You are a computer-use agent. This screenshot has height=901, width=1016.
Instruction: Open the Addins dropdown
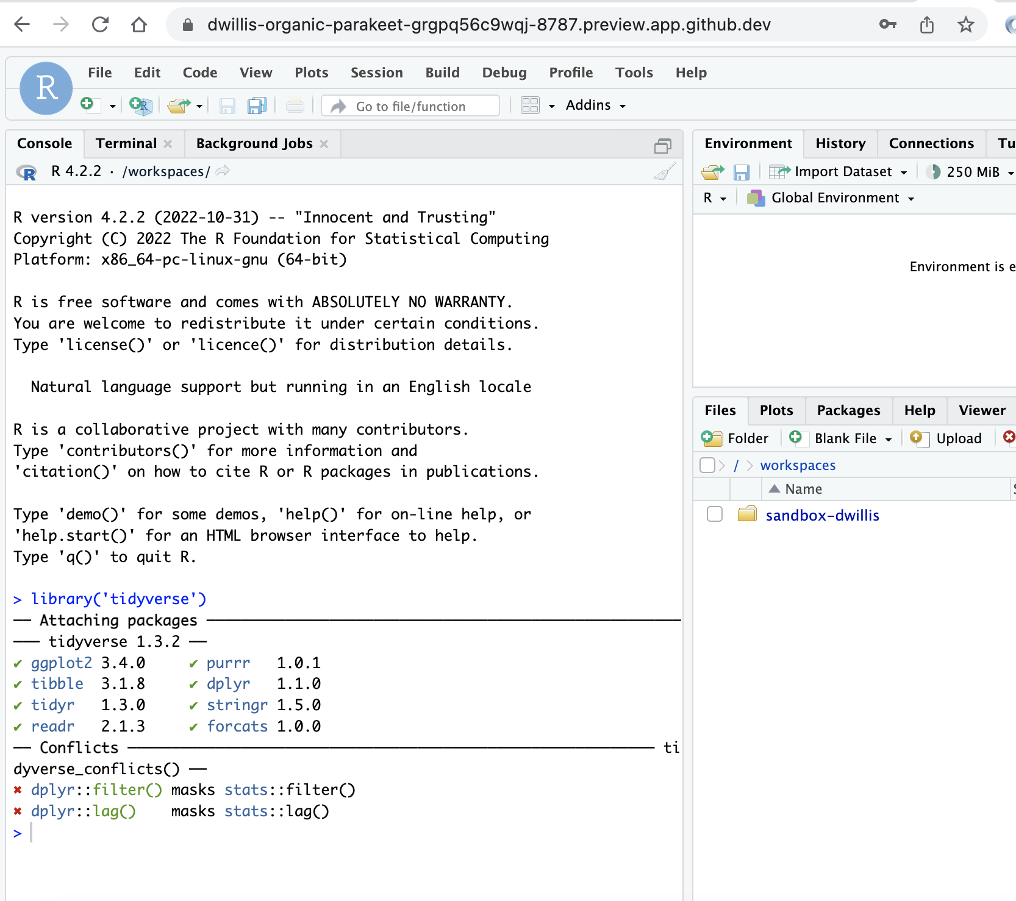(596, 105)
